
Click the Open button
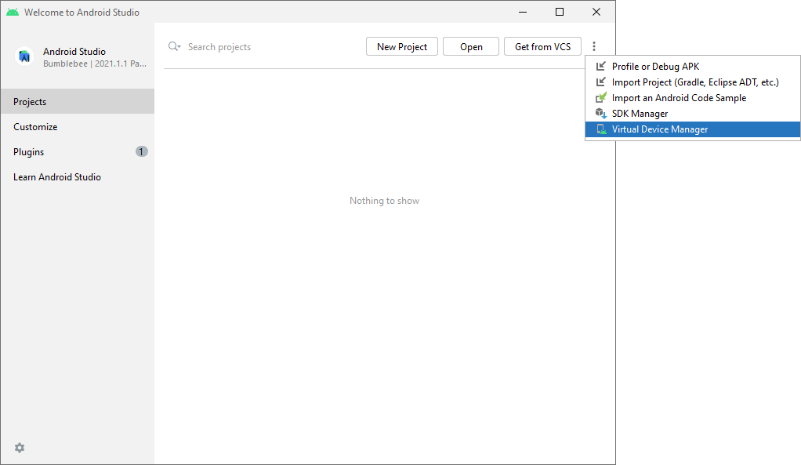coord(471,46)
